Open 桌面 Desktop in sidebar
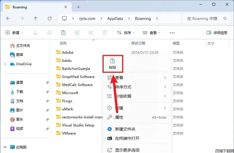 [x=16, y=82]
